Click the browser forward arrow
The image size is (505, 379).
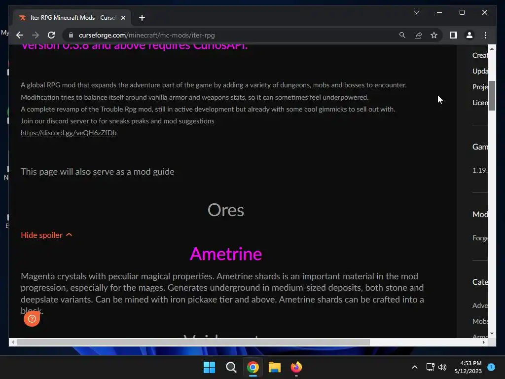tap(36, 35)
